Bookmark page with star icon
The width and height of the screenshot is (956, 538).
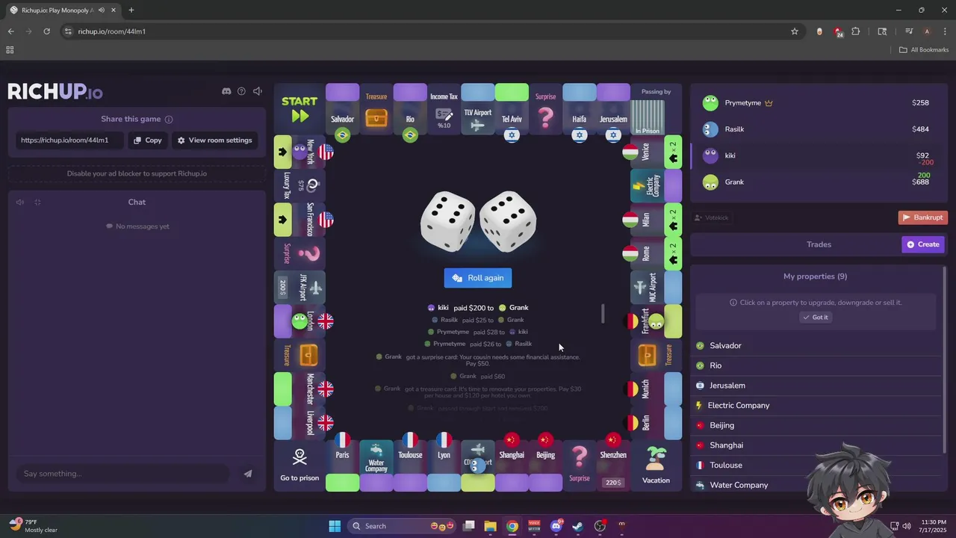pos(795,31)
